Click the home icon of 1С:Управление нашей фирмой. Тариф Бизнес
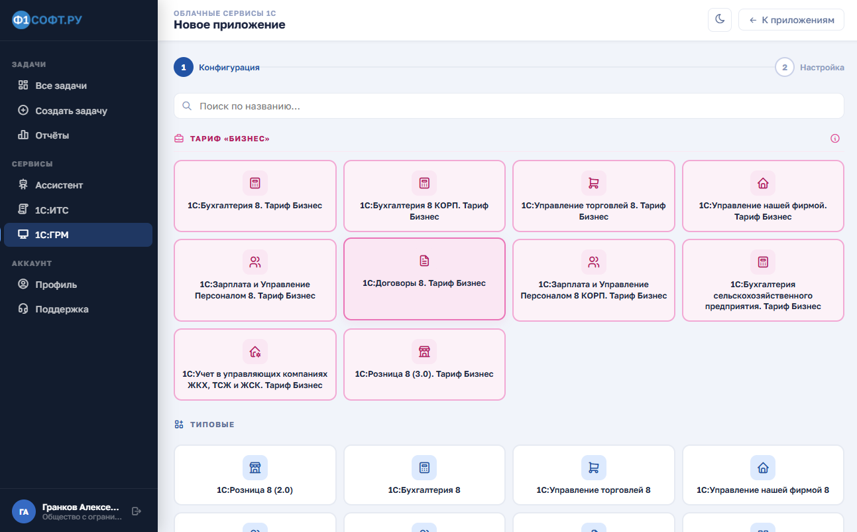The height and width of the screenshot is (532, 857). point(763,183)
